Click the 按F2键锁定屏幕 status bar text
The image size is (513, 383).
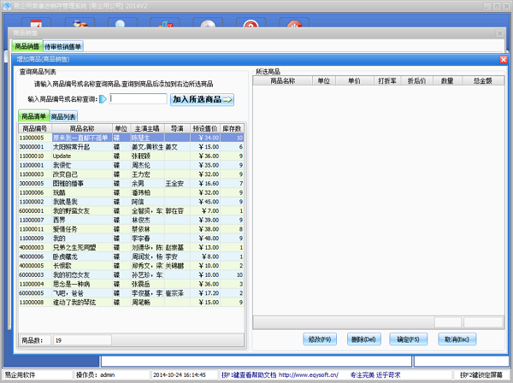pyautogui.click(x=481, y=374)
